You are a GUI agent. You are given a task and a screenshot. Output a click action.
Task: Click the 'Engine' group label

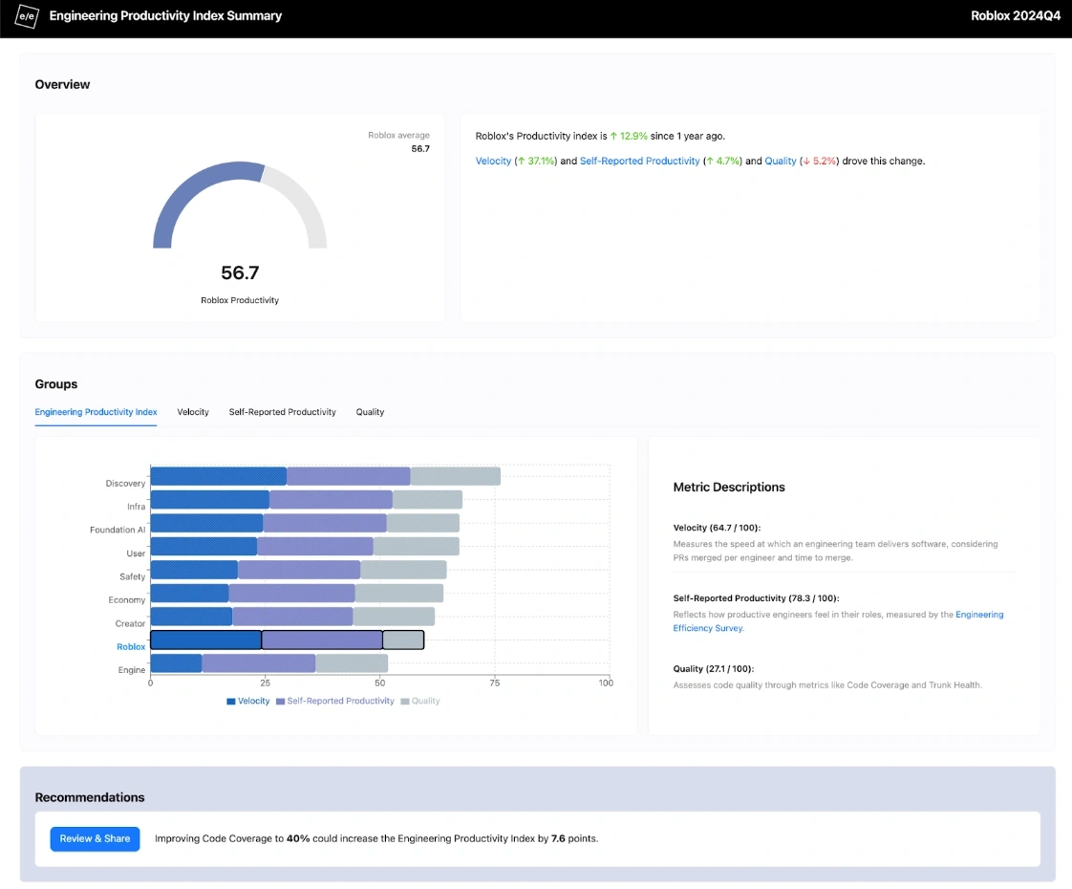coord(131,670)
